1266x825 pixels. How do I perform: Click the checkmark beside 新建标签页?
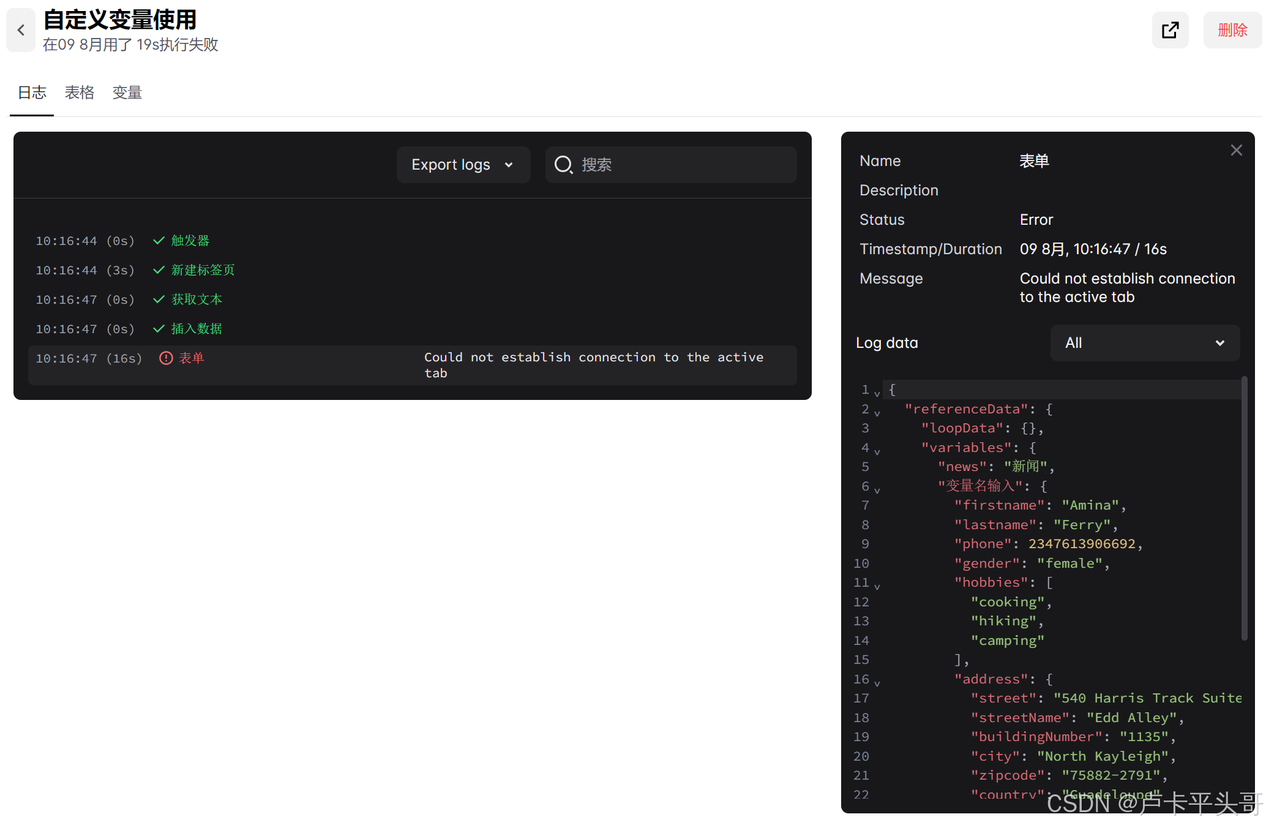tap(159, 270)
